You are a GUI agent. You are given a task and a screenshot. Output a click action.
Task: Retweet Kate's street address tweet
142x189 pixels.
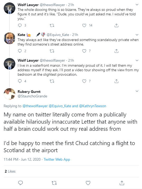click(52, 51)
